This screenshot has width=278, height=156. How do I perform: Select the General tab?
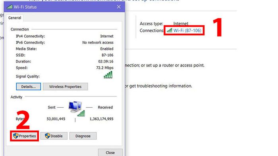click(x=15, y=18)
